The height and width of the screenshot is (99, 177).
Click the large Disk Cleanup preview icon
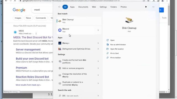(129, 20)
